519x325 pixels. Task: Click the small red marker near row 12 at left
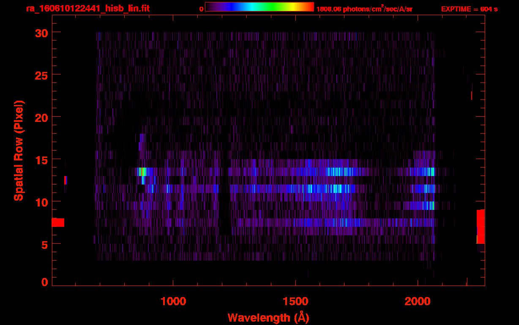(x=65, y=180)
